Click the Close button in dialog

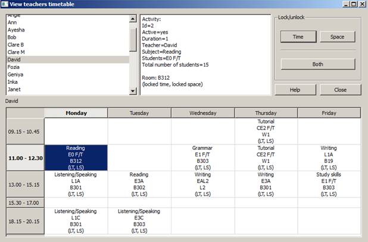340,90
